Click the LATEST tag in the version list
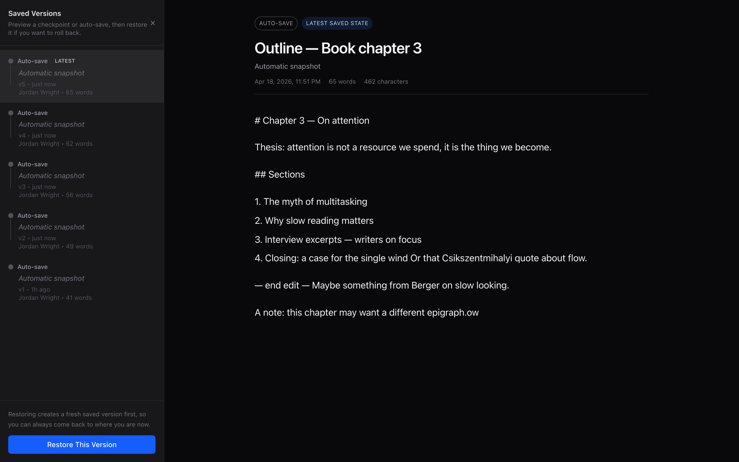Screen dimensions: 739x462 coord(65,61)
